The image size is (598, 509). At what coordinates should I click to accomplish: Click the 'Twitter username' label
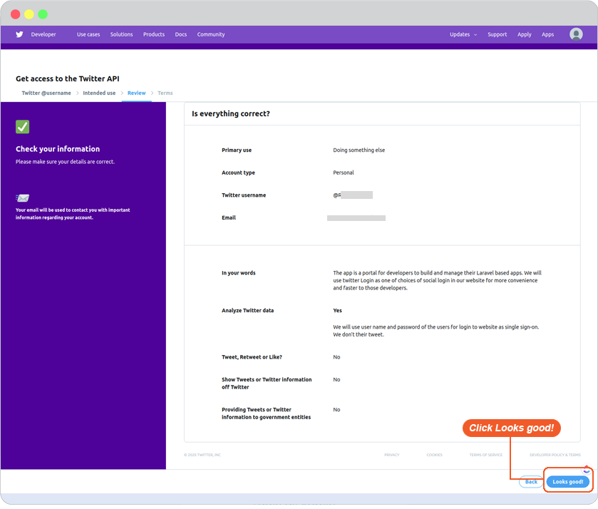point(244,195)
